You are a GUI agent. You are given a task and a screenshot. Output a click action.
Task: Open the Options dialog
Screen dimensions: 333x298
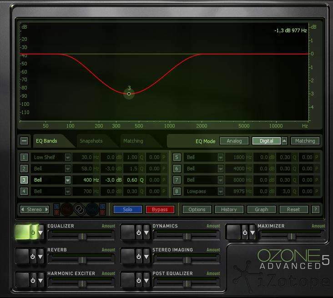197,209
